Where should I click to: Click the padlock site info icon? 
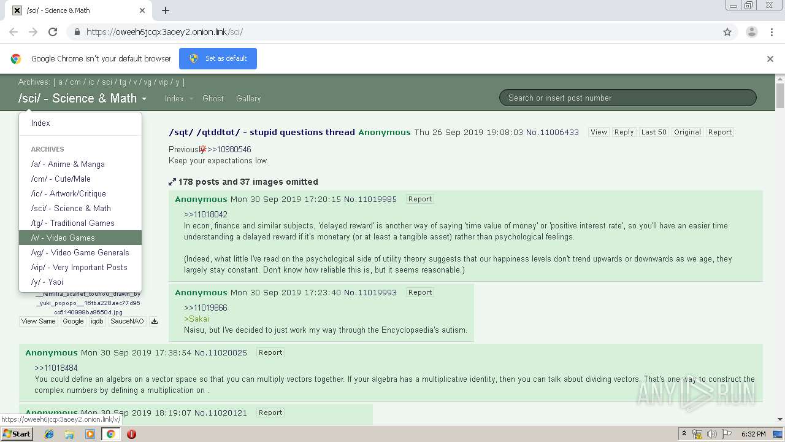pos(77,32)
